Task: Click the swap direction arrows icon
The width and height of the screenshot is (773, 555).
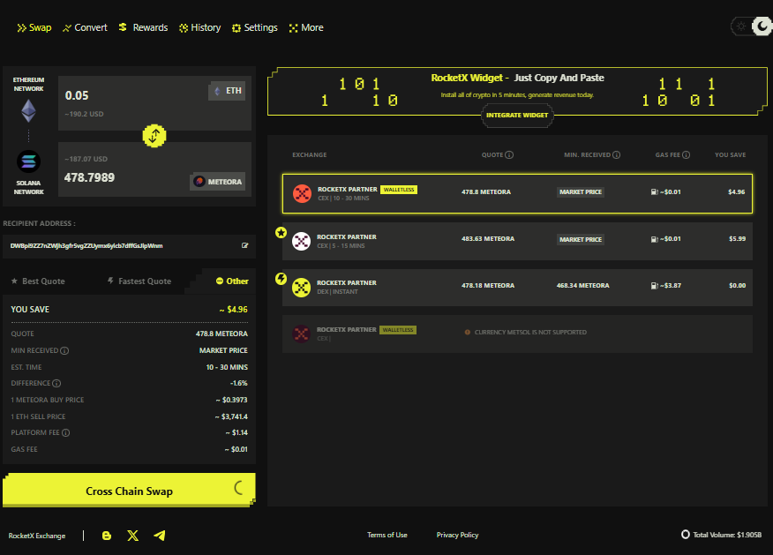Action: tap(154, 136)
